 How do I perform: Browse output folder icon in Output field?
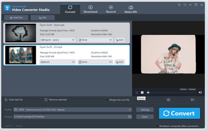(x=130, y=117)
